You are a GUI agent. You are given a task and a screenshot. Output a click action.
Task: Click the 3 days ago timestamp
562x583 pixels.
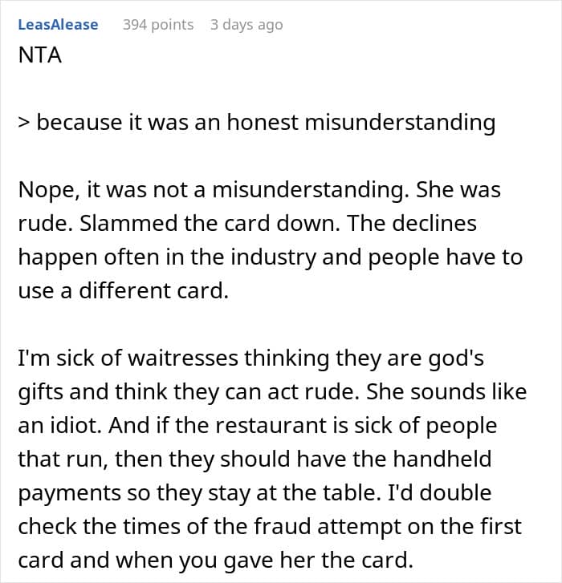[x=246, y=25]
